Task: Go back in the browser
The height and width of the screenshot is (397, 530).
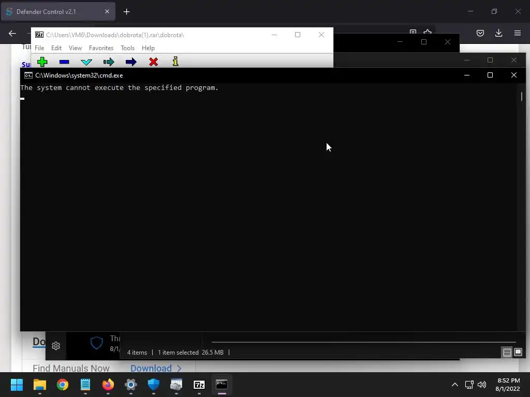Action: 12,33
